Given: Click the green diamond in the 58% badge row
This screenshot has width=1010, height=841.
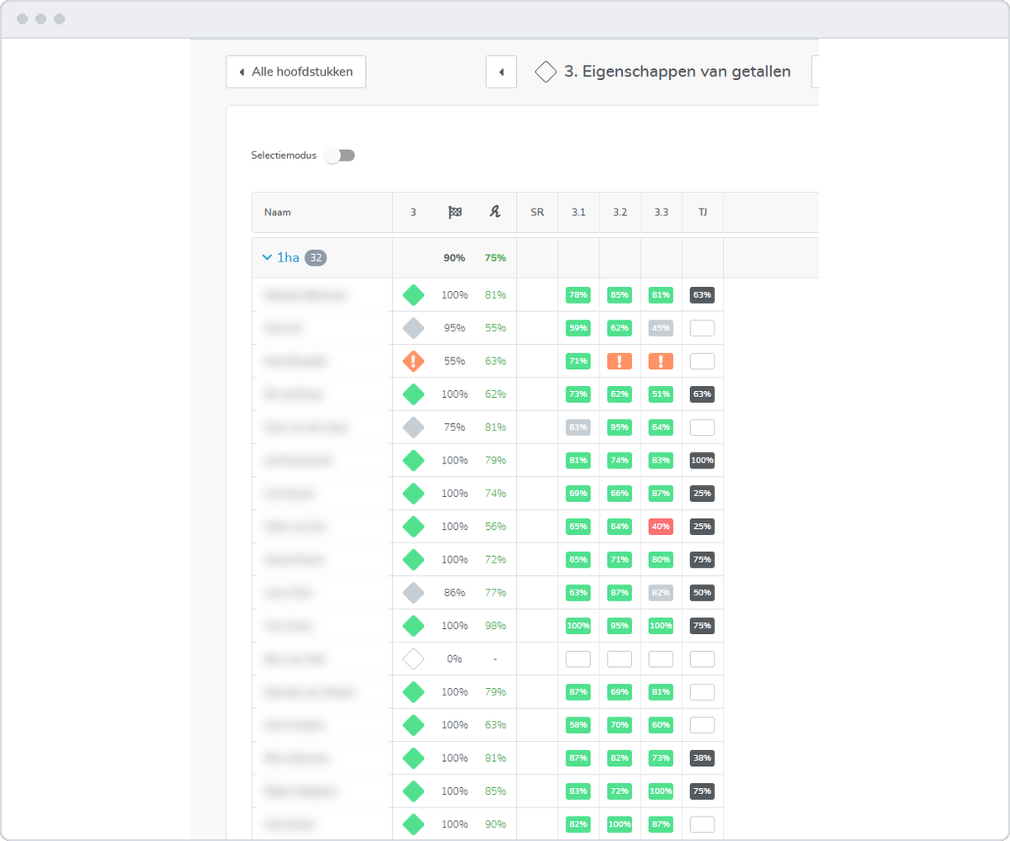Looking at the screenshot, I should tap(413, 725).
